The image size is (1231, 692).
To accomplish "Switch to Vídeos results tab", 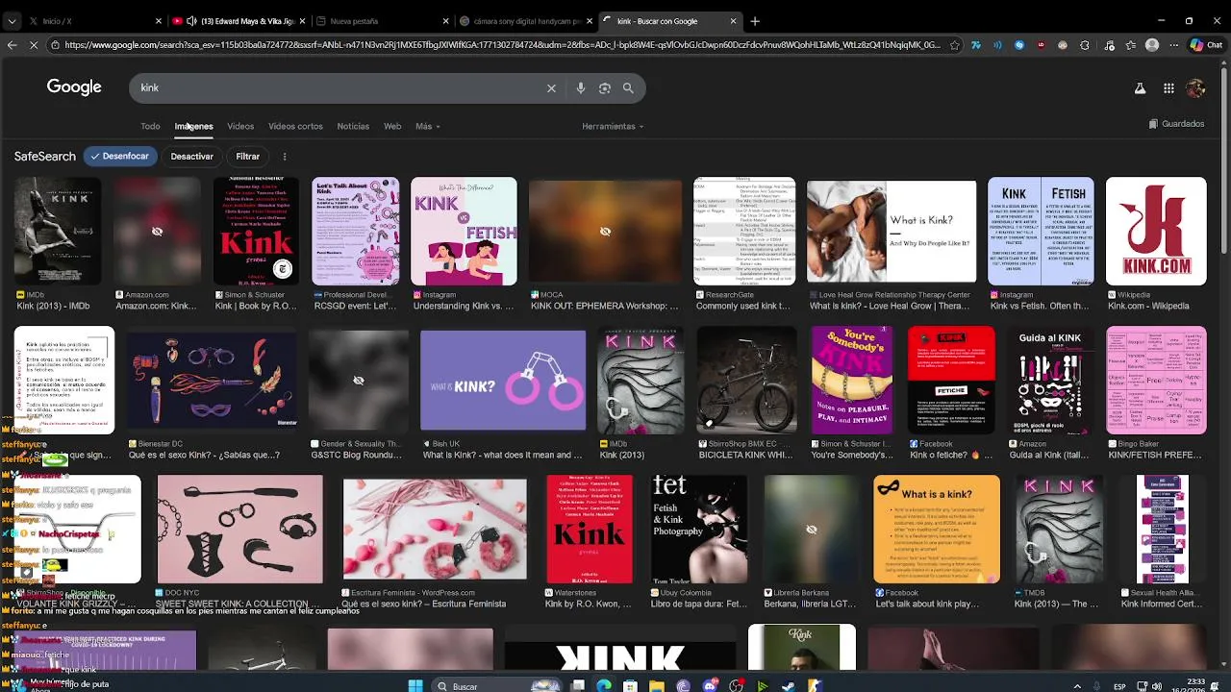I will [240, 126].
